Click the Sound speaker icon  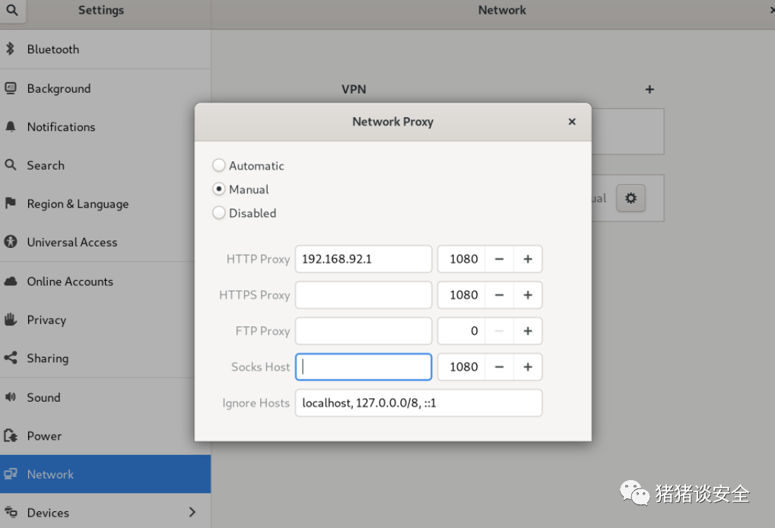11,396
